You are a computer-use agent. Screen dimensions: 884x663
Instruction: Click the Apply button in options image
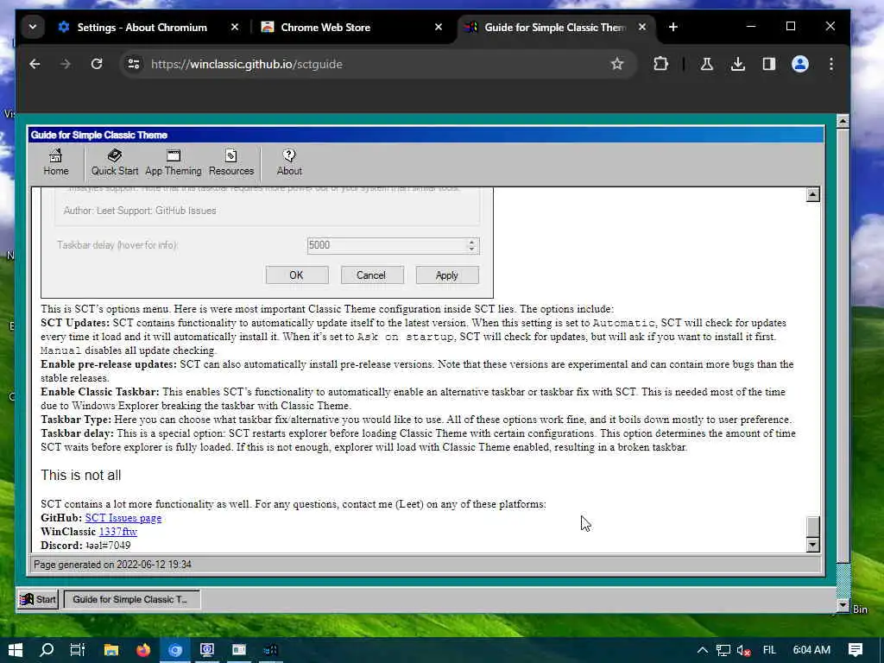447,275
